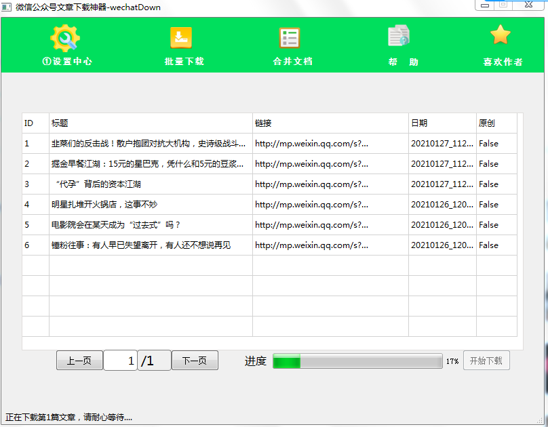Image resolution: width=548 pixels, height=427 pixels.
Task: Click the date cell in row 5
Action: [442, 224]
